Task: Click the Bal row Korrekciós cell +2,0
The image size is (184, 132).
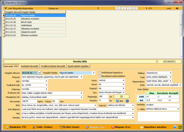Action: (x=163, y=100)
